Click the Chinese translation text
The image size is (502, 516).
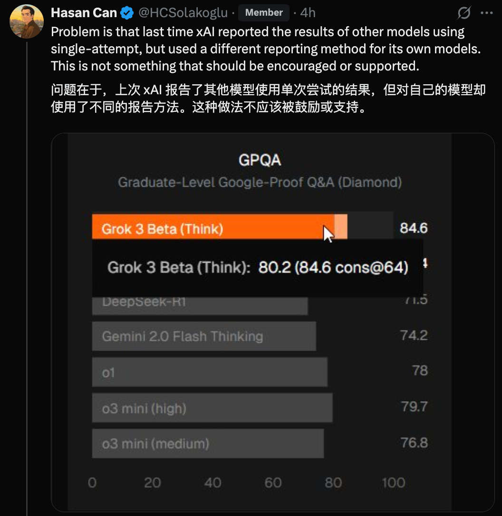[268, 98]
